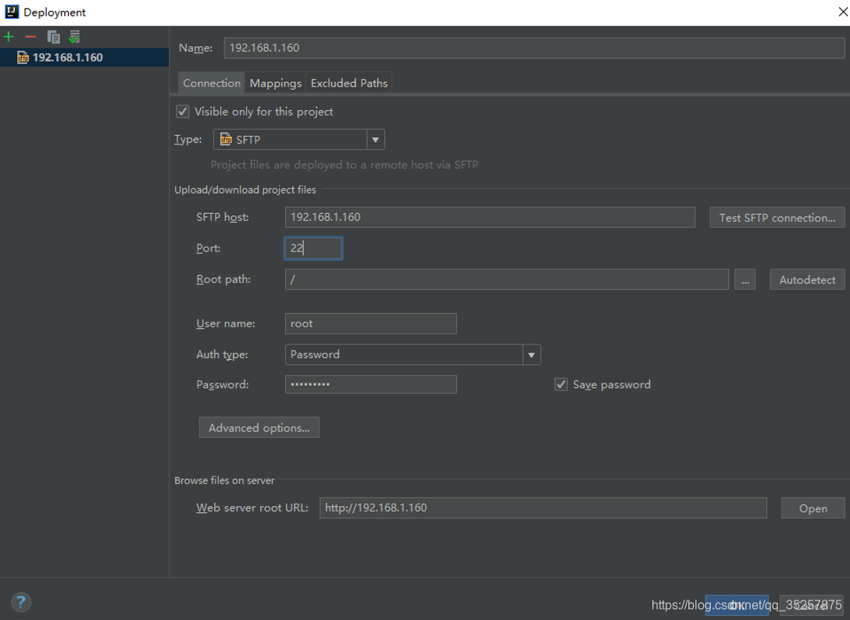Click the Root path field
This screenshot has width=850, height=620.
[x=507, y=280]
